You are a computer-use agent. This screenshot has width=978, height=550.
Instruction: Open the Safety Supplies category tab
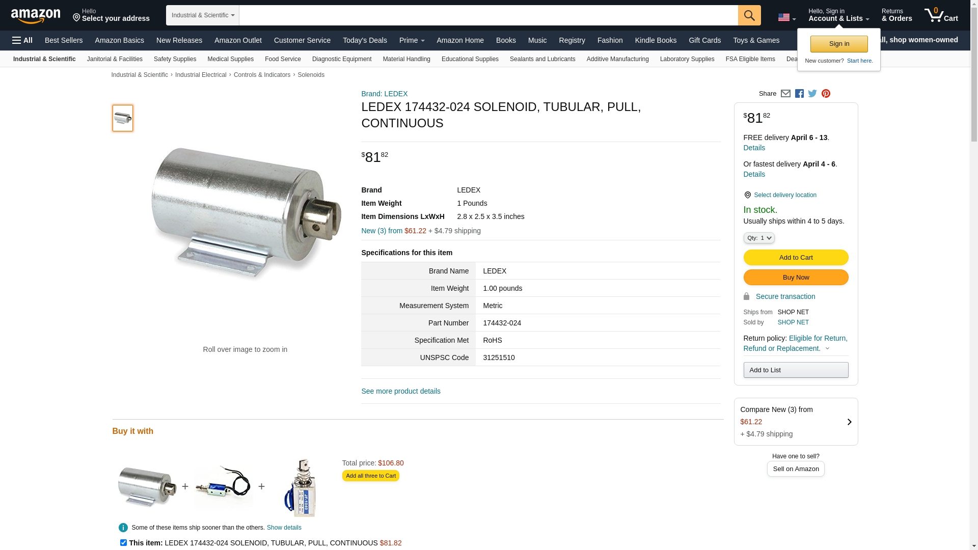point(175,59)
